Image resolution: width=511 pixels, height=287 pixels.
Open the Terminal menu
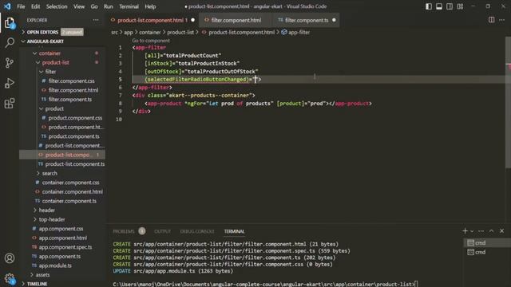pyautogui.click(x=129, y=6)
